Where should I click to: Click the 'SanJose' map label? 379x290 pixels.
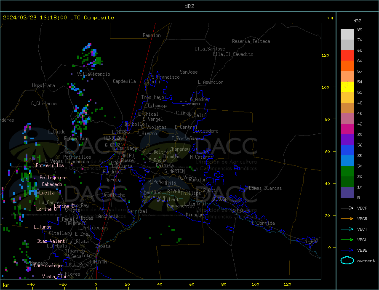(189, 72)
